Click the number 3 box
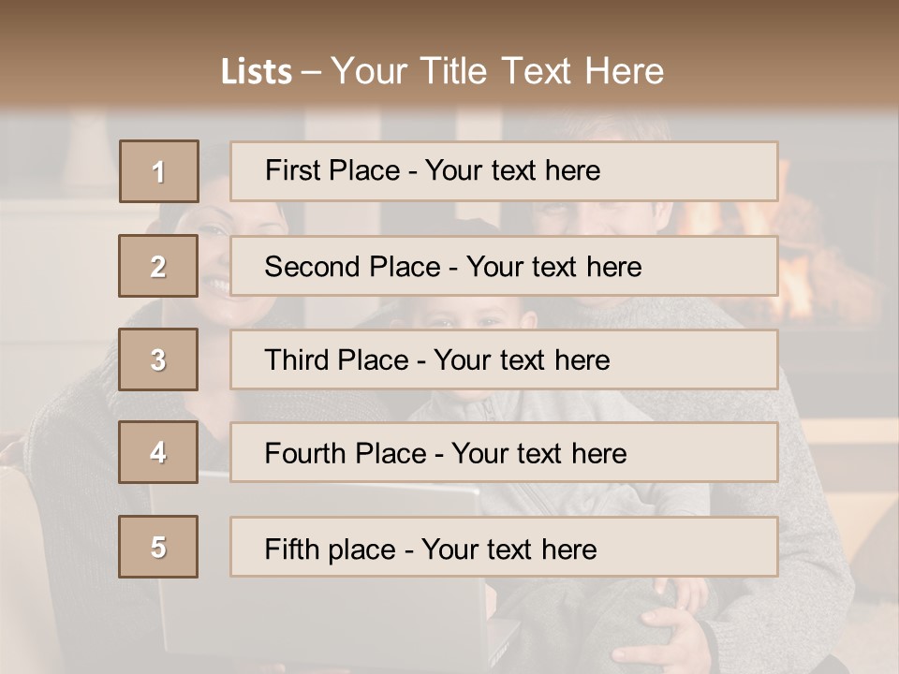This screenshot has width=899, height=674. (x=158, y=359)
